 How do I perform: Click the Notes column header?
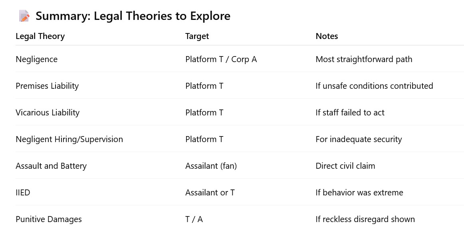[x=327, y=36]
